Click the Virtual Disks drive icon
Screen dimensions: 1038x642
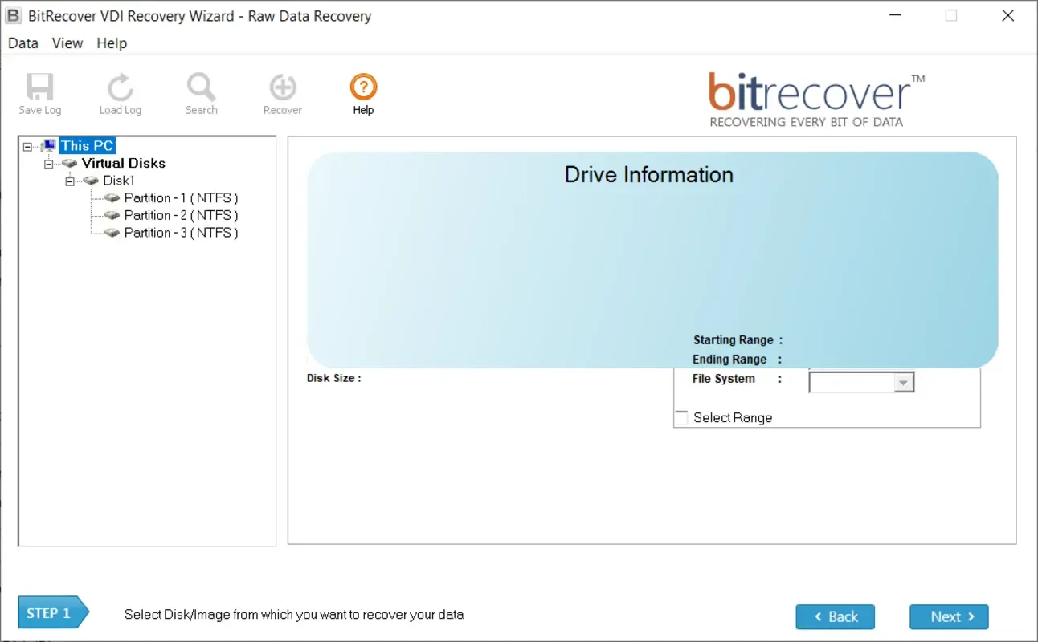click(71, 163)
